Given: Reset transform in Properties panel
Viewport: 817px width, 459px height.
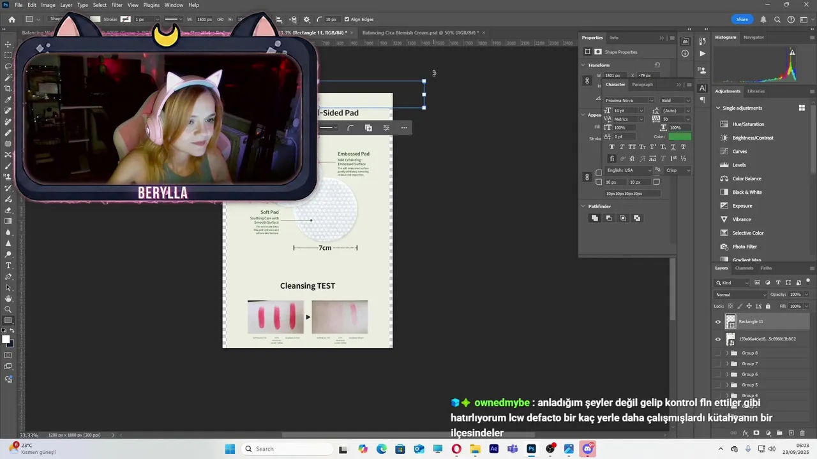Looking at the screenshot, I should pos(657,65).
